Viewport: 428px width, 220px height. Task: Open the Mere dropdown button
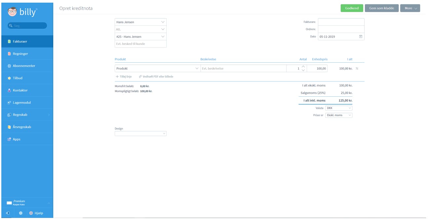pos(410,8)
